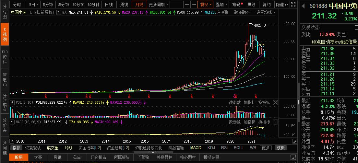Click the dividend S marker near 2011

tap(46, 96)
